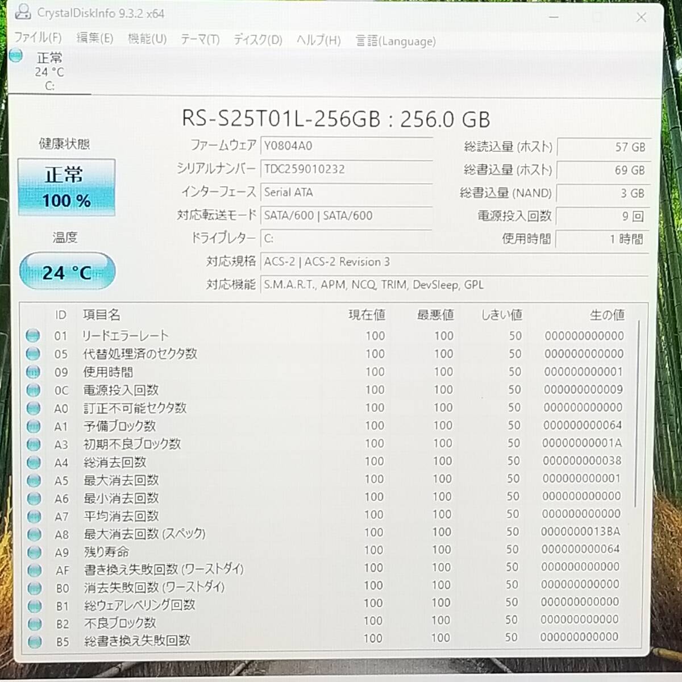
Task: Open the テーマ(T) menu
Action: point(200,39)
